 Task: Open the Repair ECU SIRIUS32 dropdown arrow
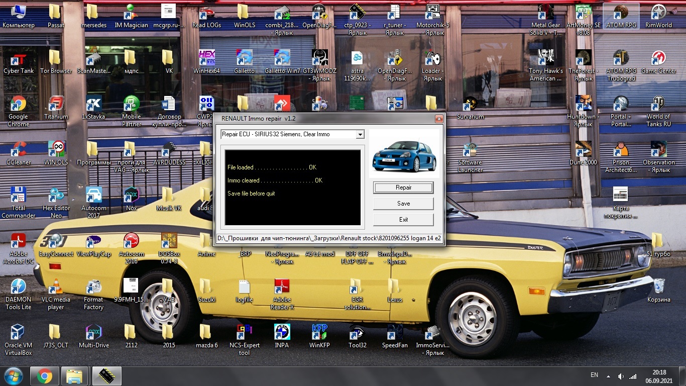(360, 135)
